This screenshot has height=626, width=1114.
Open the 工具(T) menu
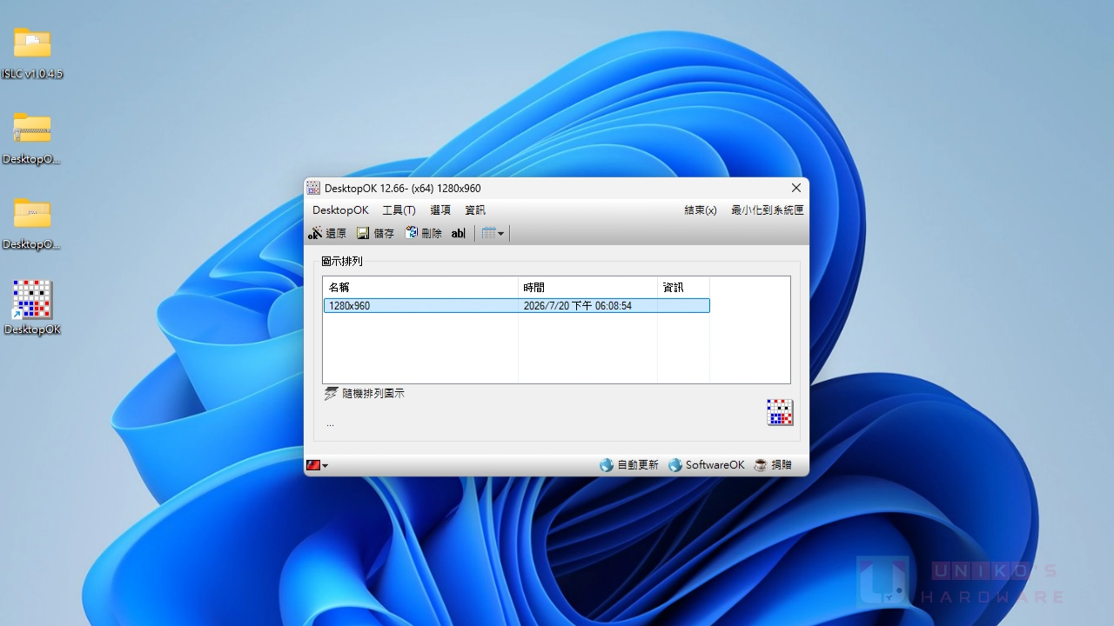click(x=399, y=210)
